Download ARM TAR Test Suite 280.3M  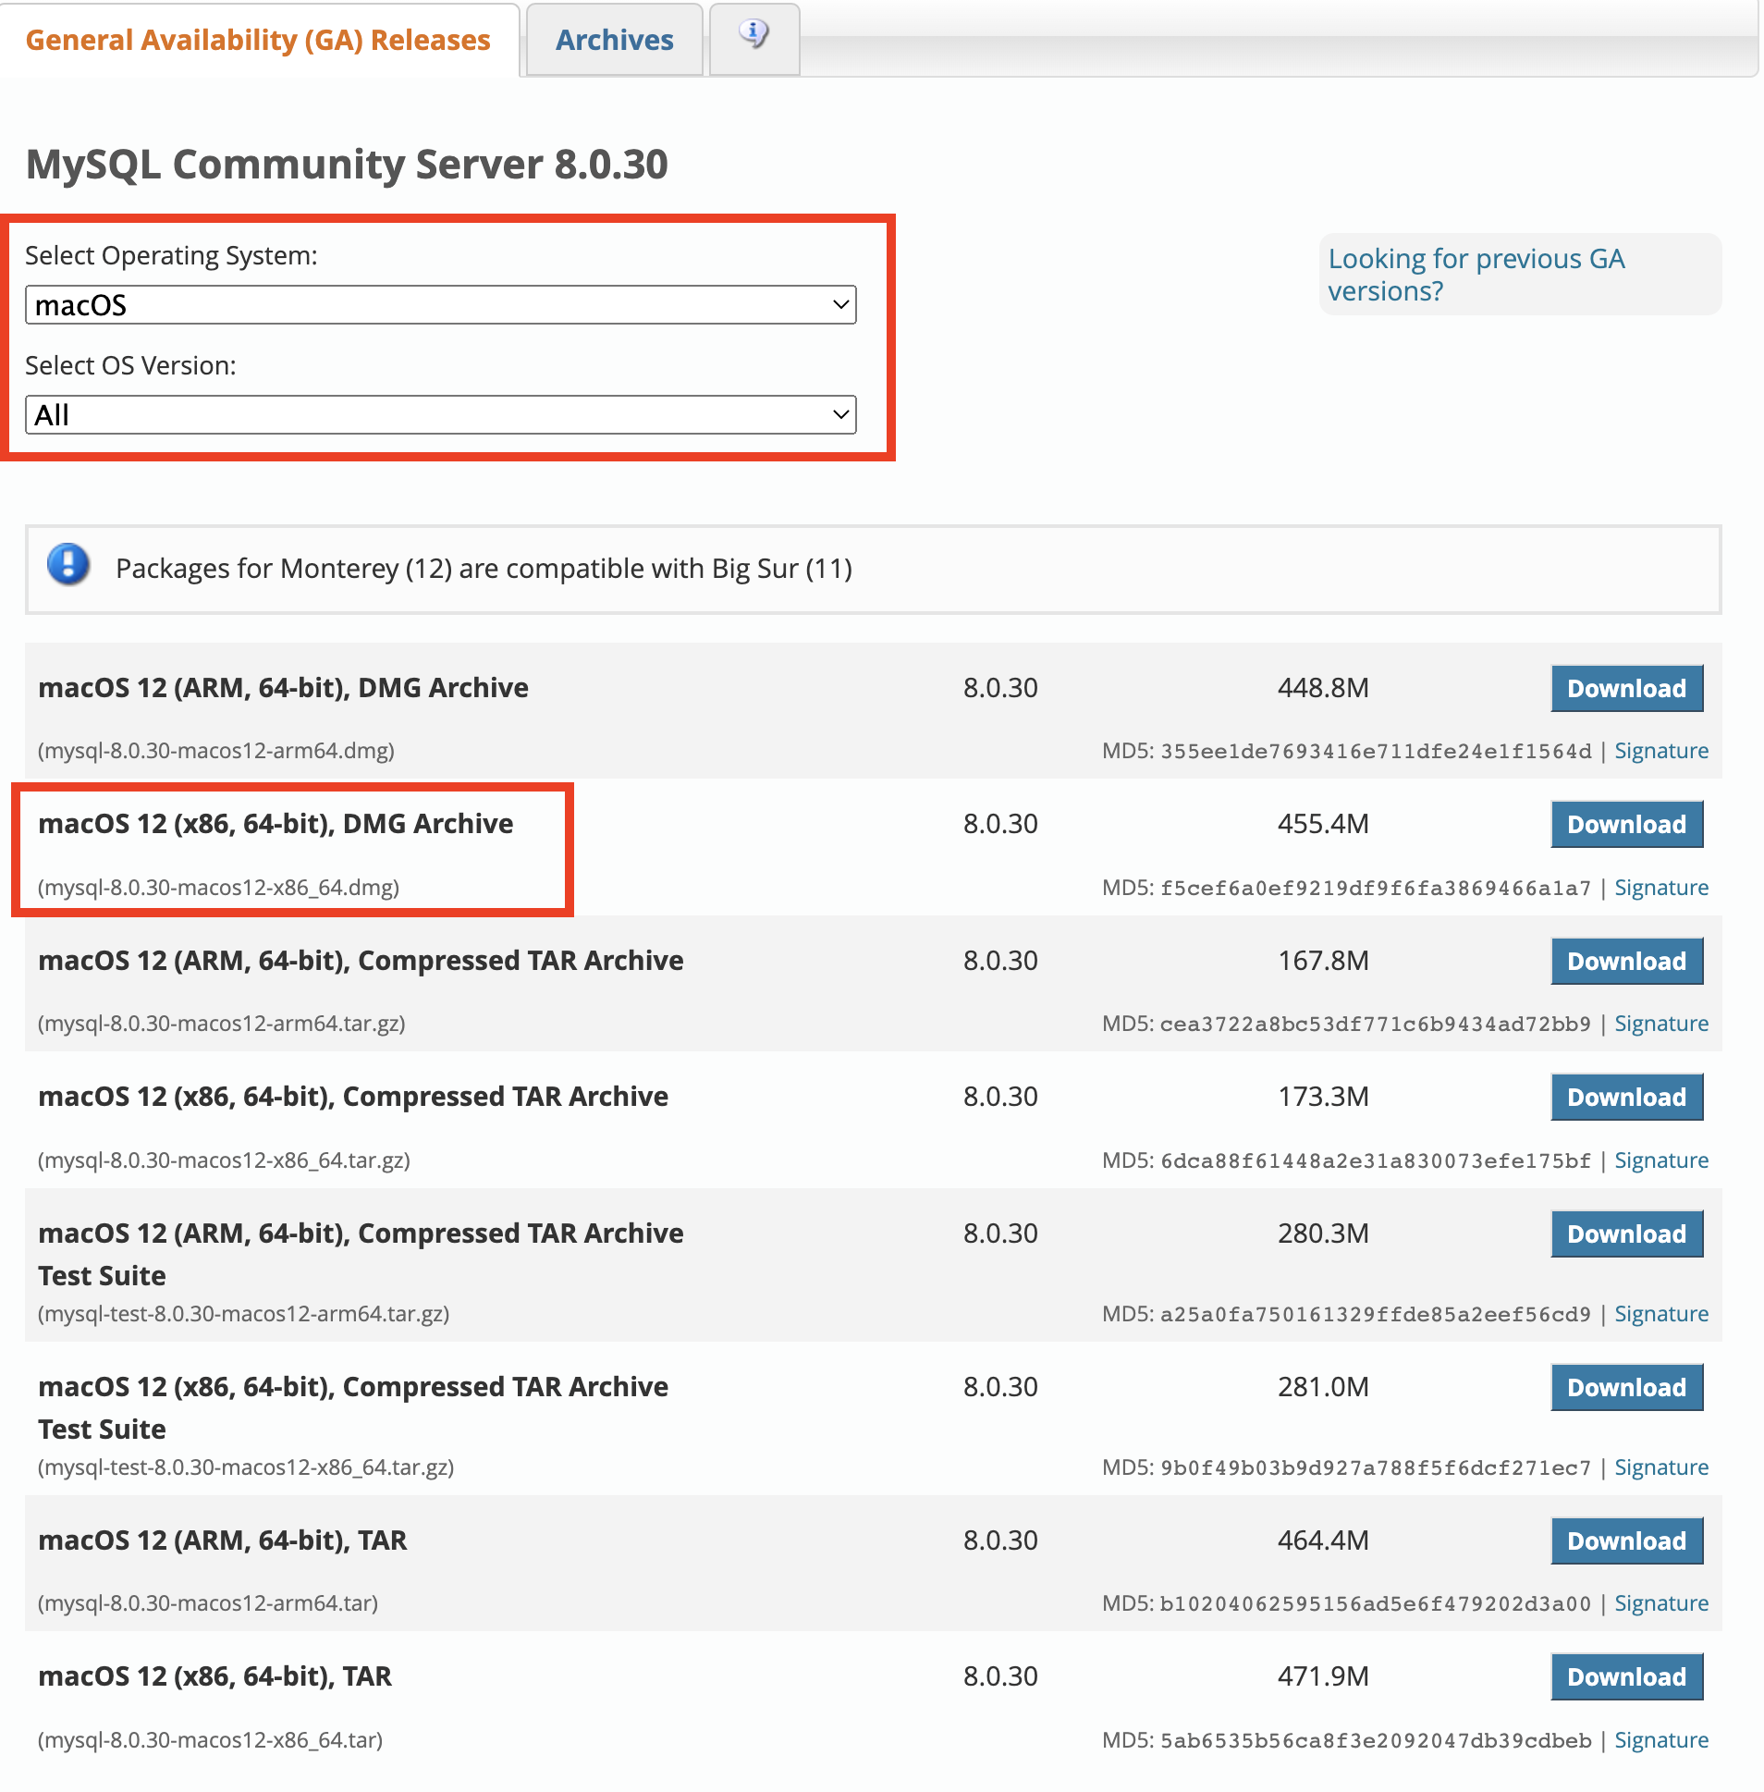pyautogui.click(x=1628, y=1235)
